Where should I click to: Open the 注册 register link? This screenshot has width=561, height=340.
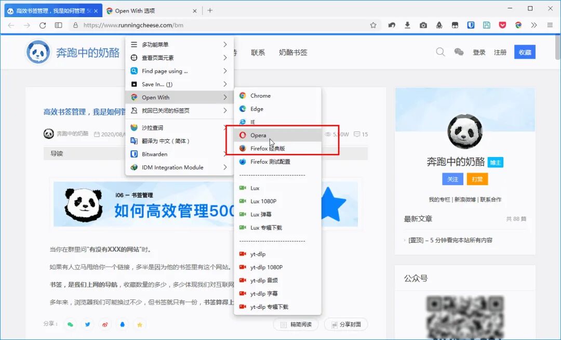(x=500, y=53)
